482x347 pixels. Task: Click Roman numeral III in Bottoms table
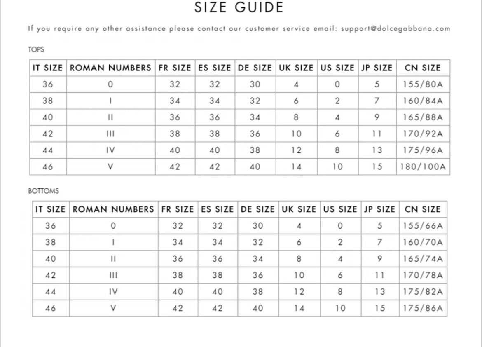click(x=113, y=275)
